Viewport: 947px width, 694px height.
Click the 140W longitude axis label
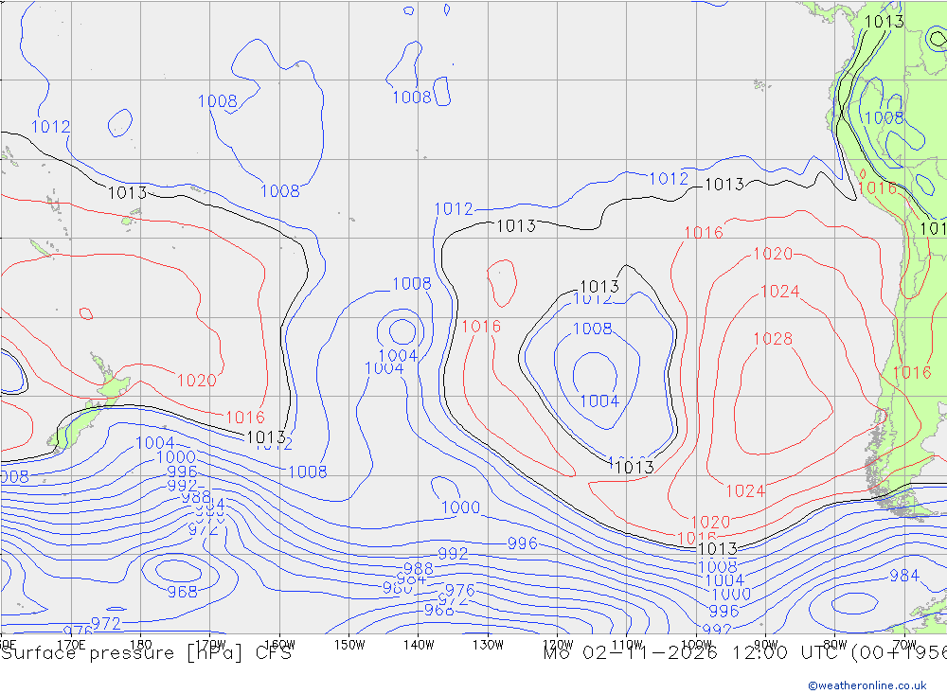419,645
